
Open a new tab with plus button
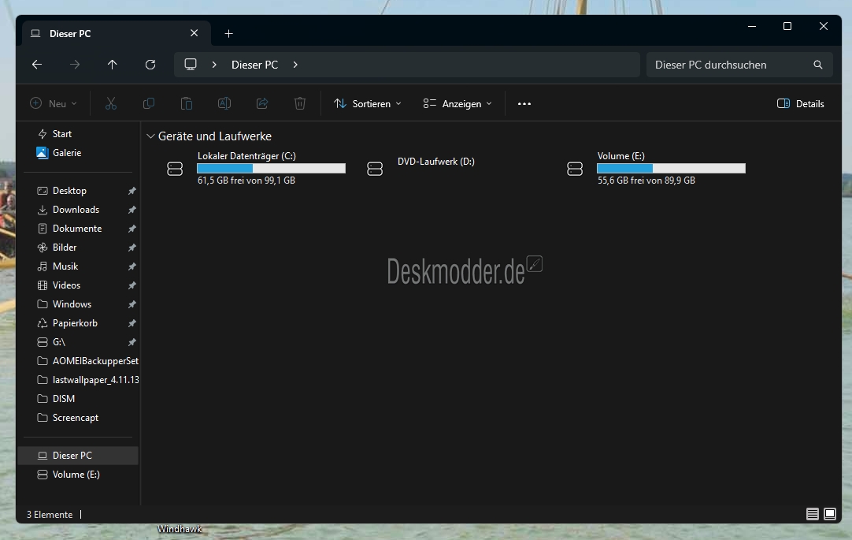pos(229,34)
